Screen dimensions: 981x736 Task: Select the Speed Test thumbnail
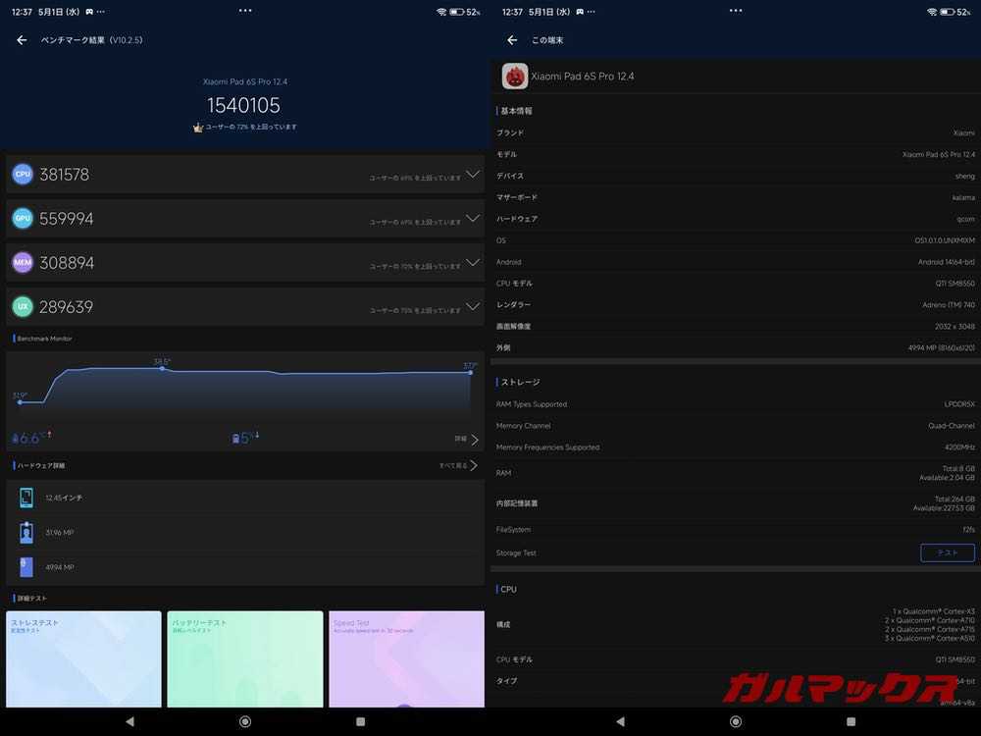[x=406, y=657]
